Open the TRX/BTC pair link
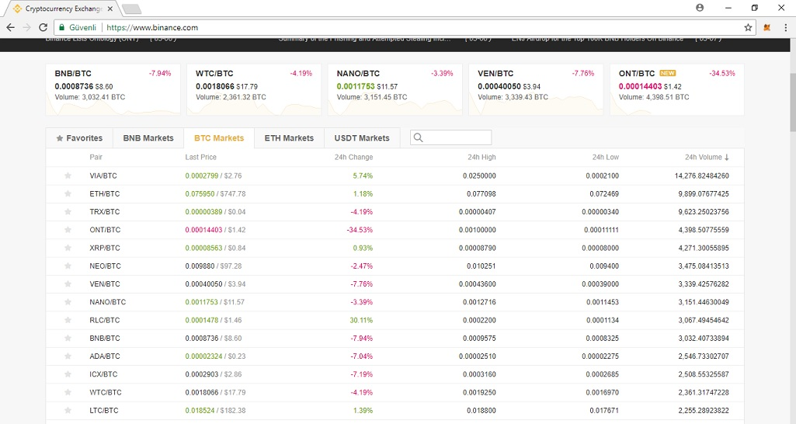796x424 pixels. tap(105, 212)
